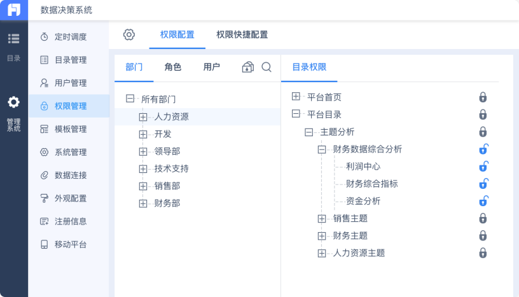The width and height of the screenshot is (519, 297).
Task: Click the building lock icon beside search
Action: pyautogui.click(x=248, y=67)
